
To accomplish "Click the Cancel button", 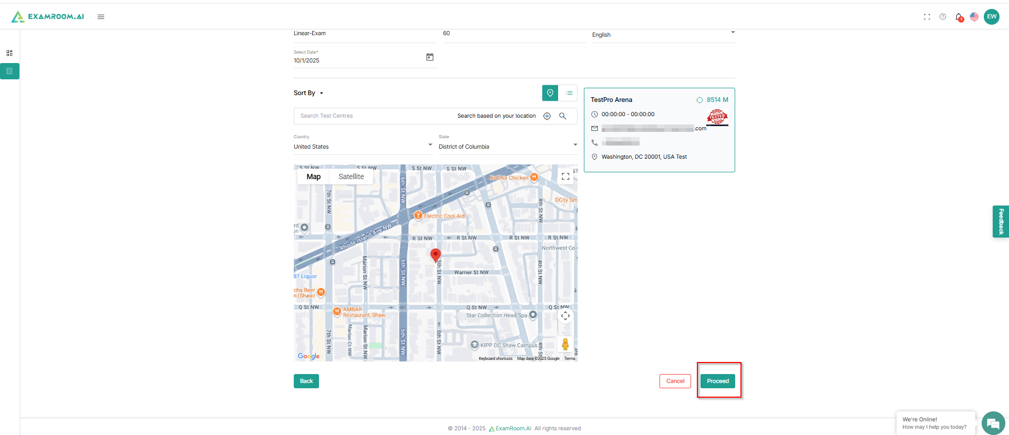I will pos(675,381).
